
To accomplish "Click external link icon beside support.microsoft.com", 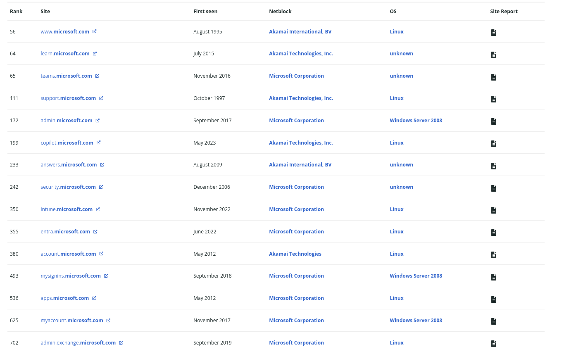I will click(101, 98).
